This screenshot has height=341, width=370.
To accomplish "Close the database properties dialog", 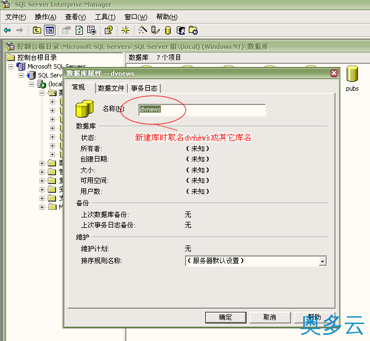I will pos(334,73).
